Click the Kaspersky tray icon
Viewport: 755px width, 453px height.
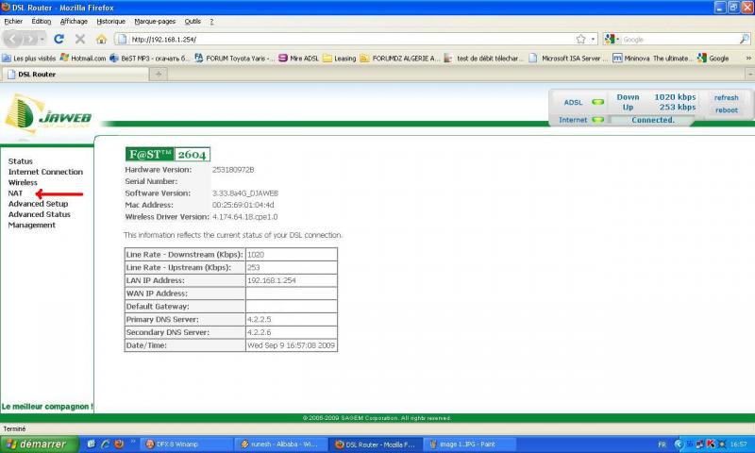click(712, 444)
